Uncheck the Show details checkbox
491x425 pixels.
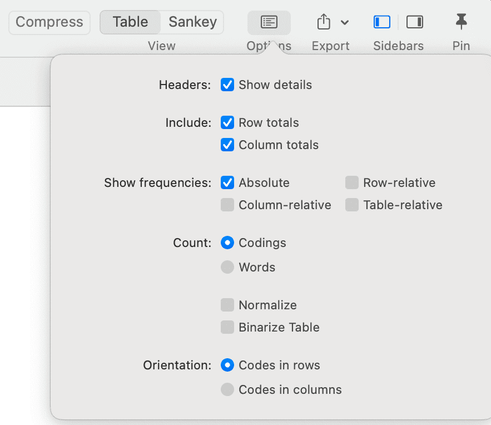tap(227, 85)
